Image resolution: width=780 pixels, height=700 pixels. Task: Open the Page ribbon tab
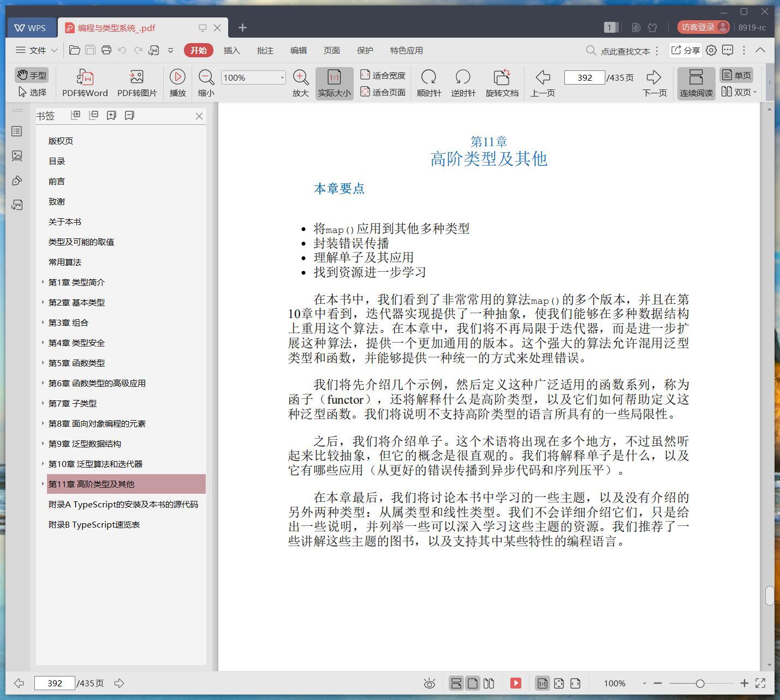coord(331,50)
